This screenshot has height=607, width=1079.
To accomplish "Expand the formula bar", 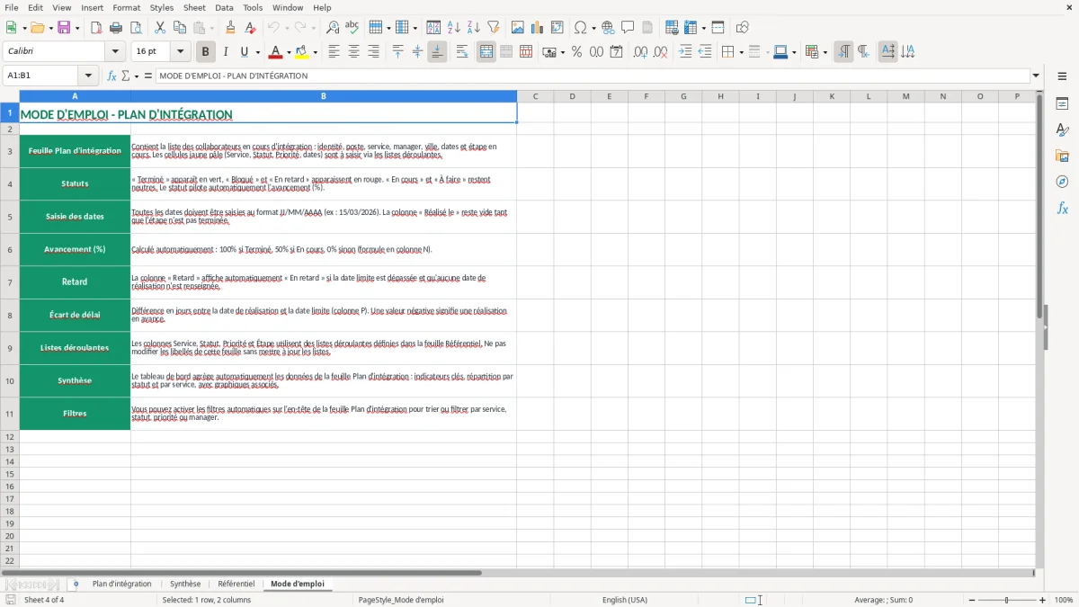I will coord(1036,76).
